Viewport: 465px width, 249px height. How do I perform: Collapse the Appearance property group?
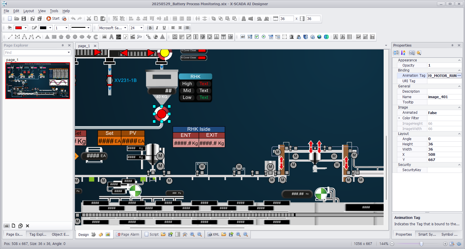[459, 60]
